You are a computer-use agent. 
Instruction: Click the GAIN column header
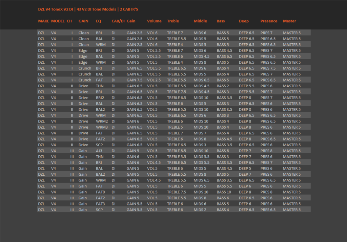click(83, 21)
